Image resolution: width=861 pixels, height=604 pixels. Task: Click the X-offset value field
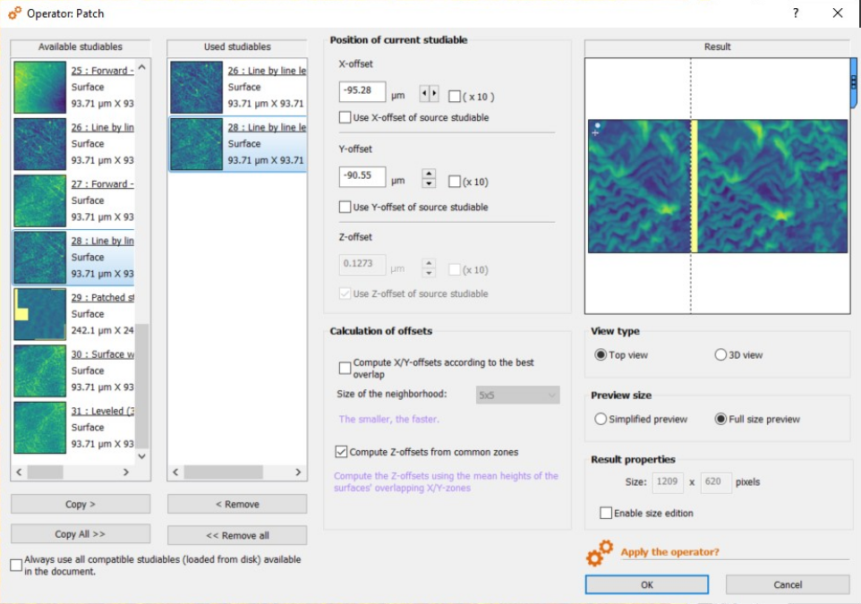click(362, 91)
